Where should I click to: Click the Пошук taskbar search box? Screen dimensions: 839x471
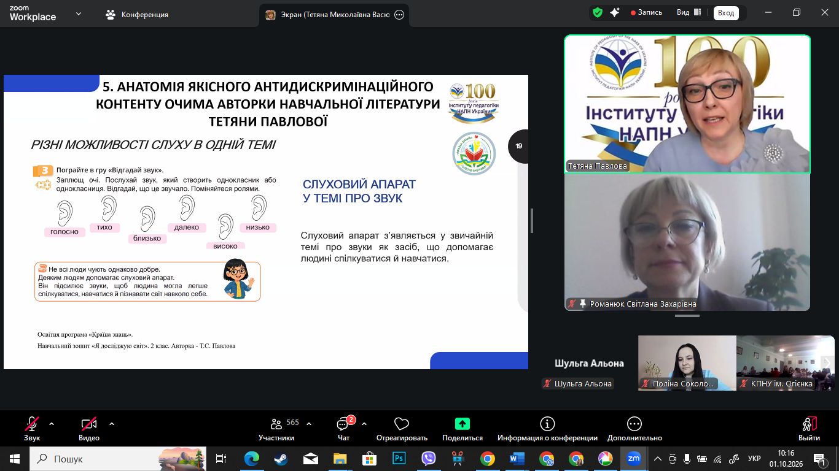118,458
